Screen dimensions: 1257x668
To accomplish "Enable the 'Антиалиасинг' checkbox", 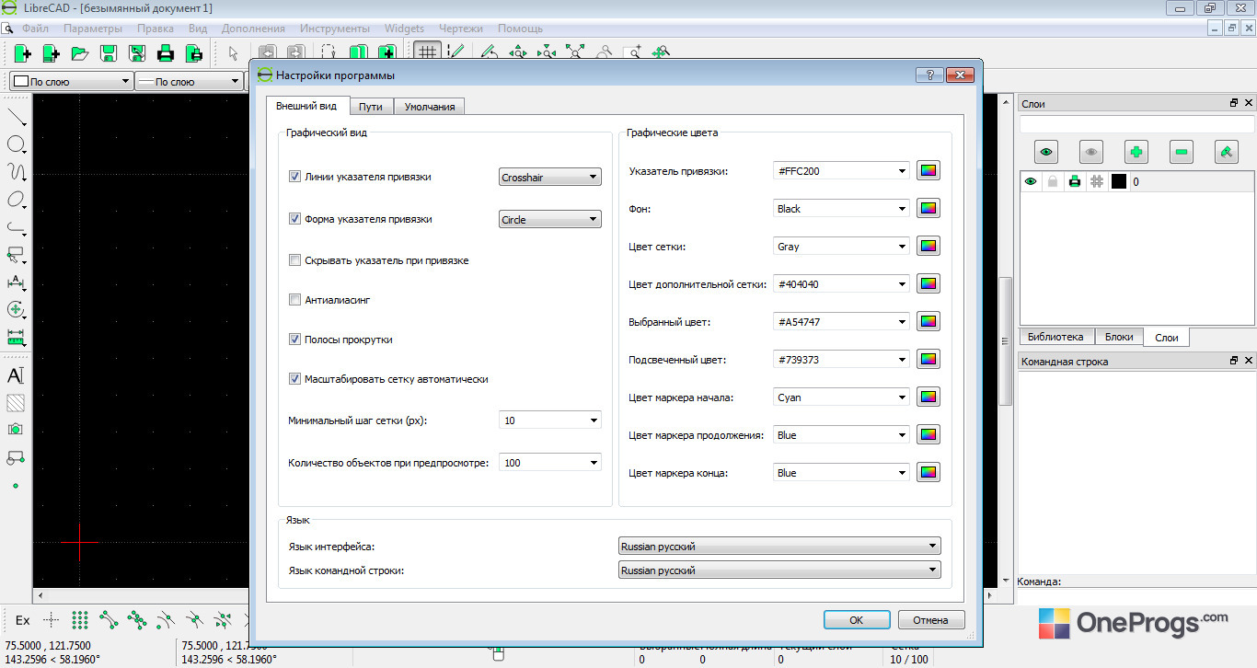I will tap(295, 300).
